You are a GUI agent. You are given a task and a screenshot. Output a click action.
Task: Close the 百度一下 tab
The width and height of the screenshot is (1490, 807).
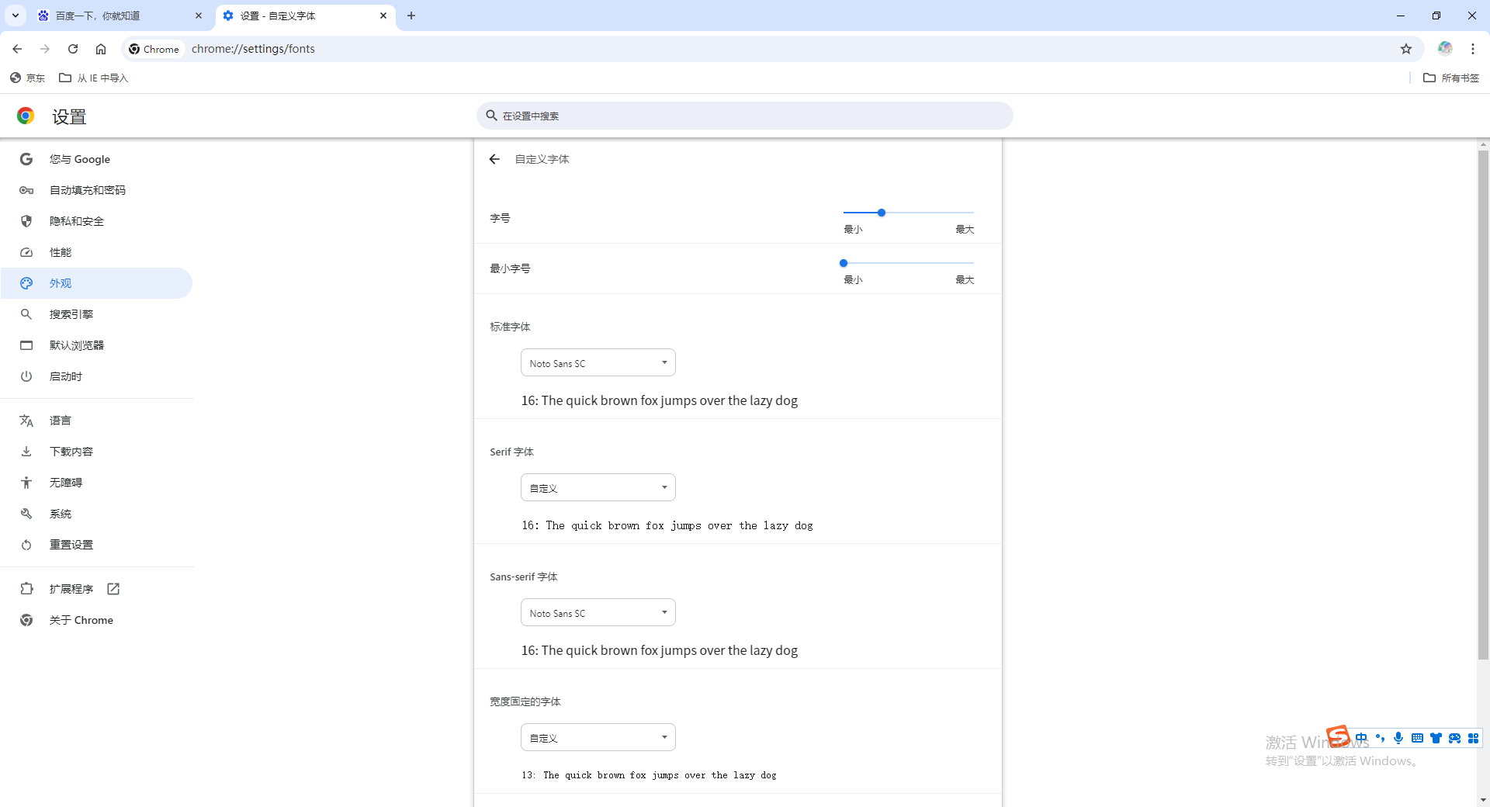[199, 16]
